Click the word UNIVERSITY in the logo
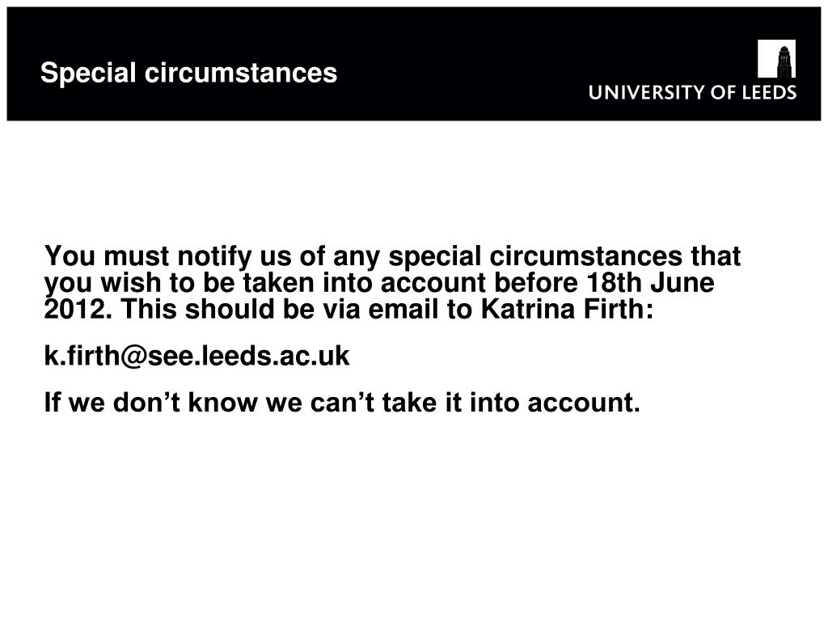Viewport: 828px width, 621px height. tap(647, 92)
